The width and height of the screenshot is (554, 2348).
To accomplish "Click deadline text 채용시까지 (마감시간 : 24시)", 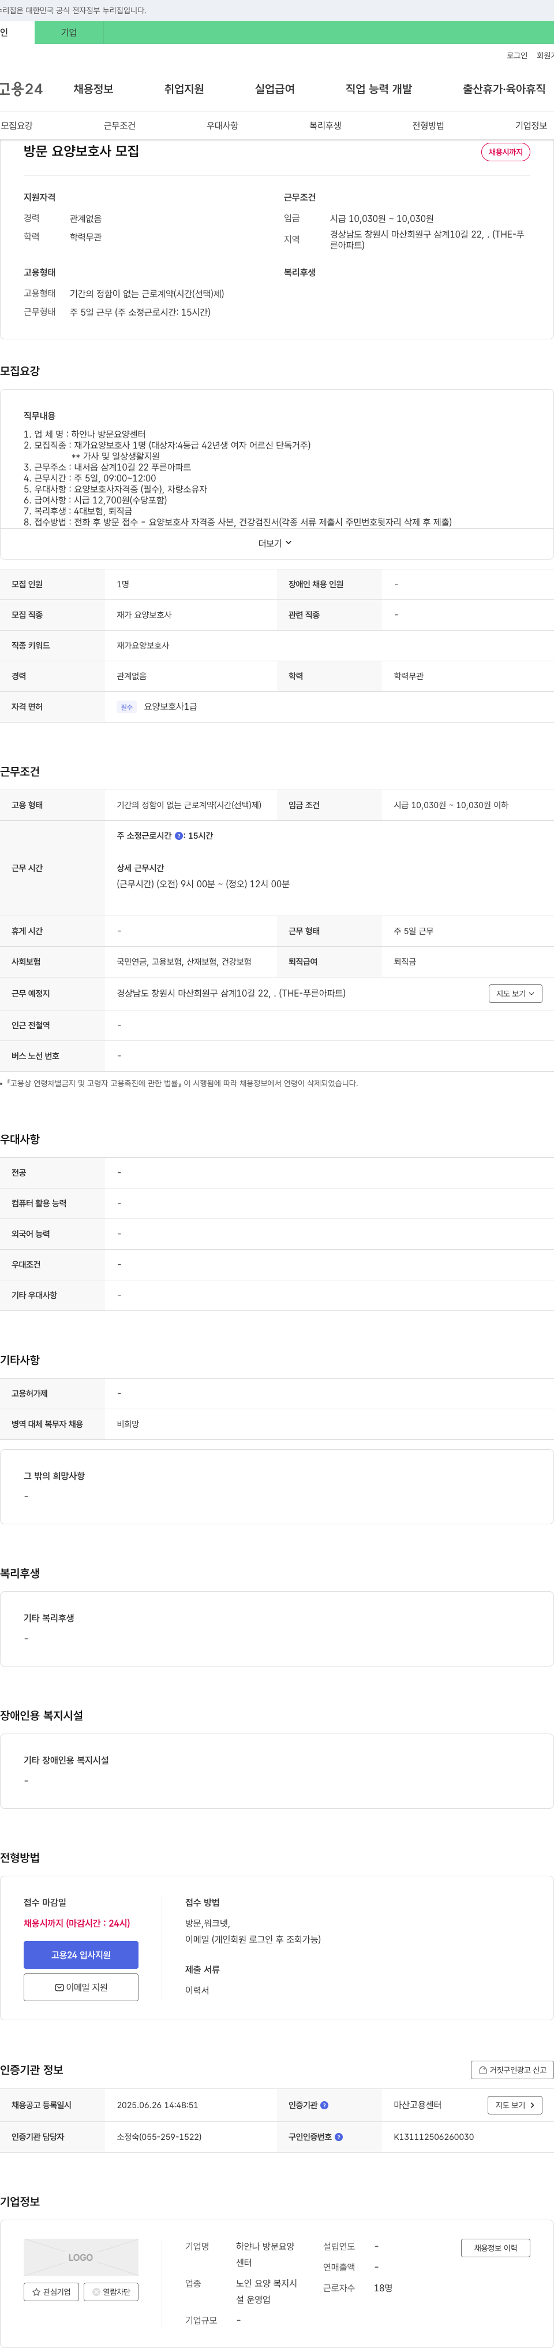I will [76, 1923].
